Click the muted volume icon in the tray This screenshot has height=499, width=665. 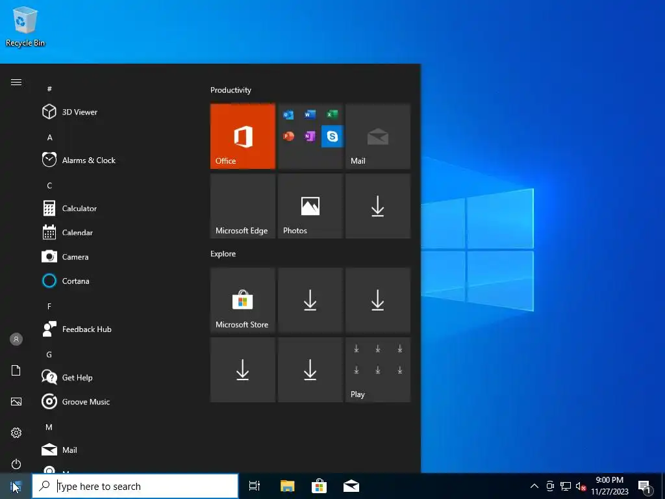click(581, 486)
